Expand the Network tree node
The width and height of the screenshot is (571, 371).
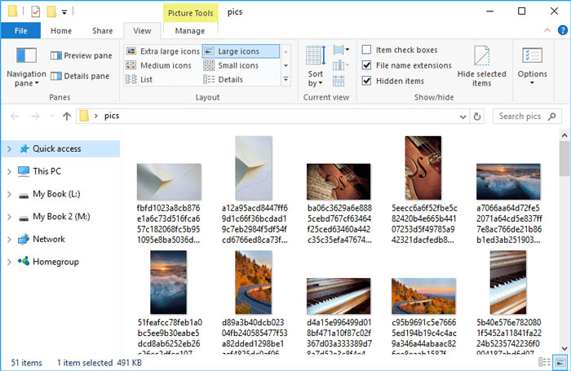point(8,240)
